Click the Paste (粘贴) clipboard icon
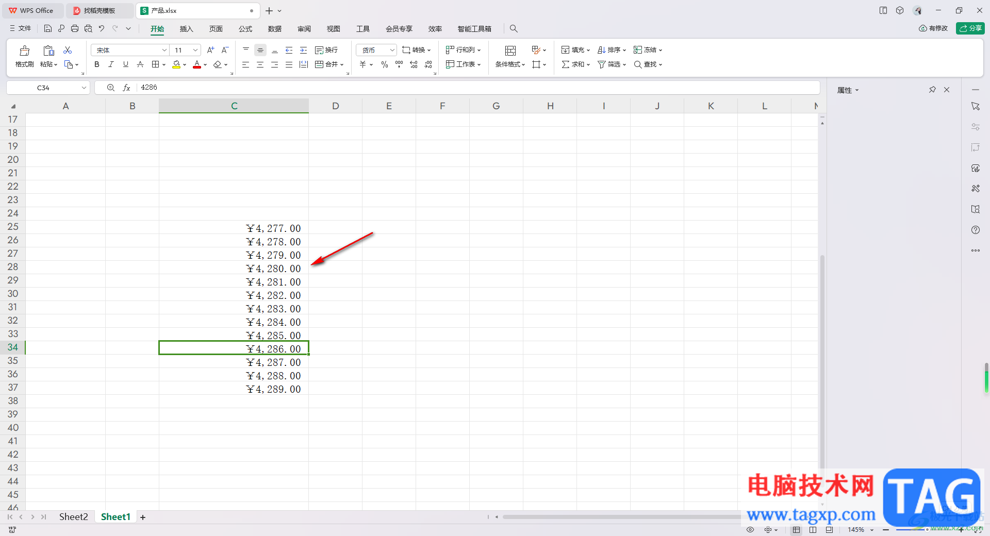990x536 pixels. (48, 51)
